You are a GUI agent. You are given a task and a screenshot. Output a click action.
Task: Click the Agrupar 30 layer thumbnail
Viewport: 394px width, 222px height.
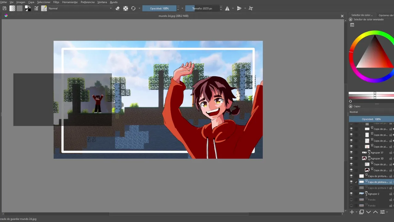point(364,158)
